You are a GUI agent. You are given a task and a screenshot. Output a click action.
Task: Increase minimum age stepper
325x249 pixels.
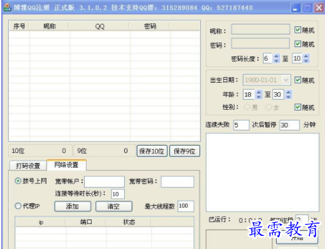click(x=258, y=92)
